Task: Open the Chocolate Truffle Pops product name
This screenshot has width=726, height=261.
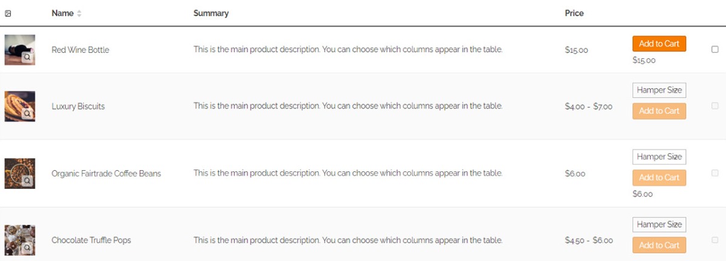Action: (x=91, y=240)
